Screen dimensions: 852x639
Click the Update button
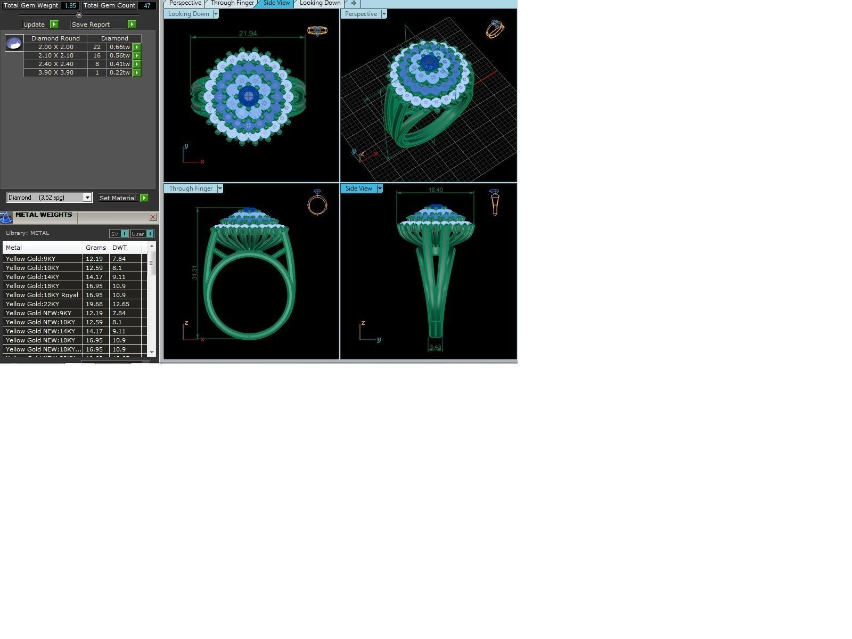[x=36, y=24]
